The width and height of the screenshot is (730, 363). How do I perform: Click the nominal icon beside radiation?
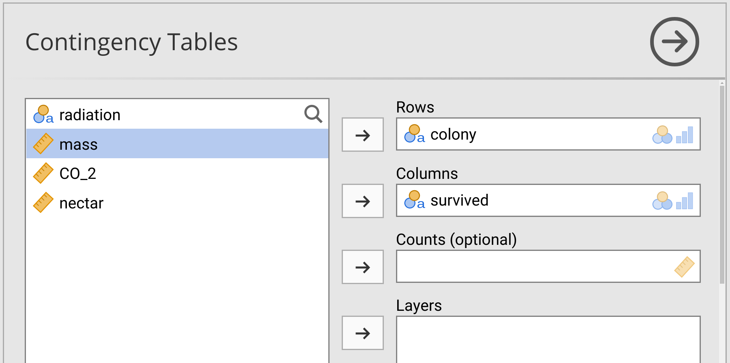43,115
